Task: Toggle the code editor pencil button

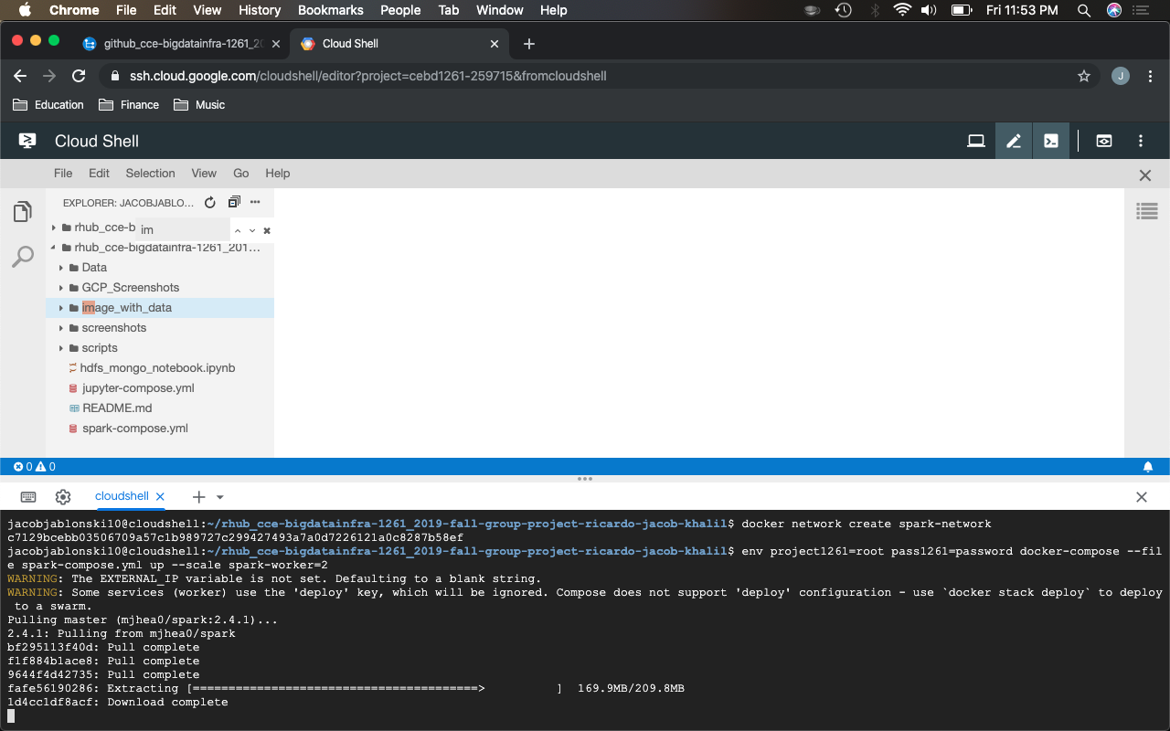Action: click(1014, 141)
